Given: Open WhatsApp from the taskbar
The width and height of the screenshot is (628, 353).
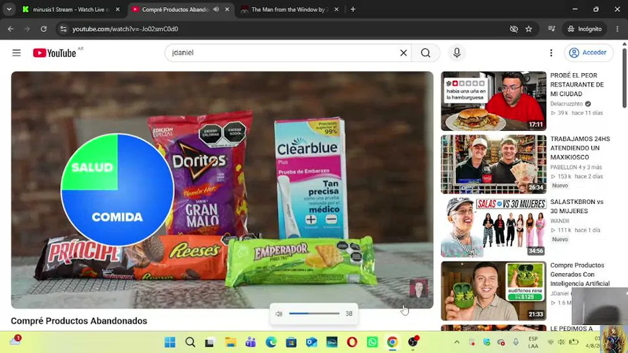Looking at the screenshot, I should (372, 342).
